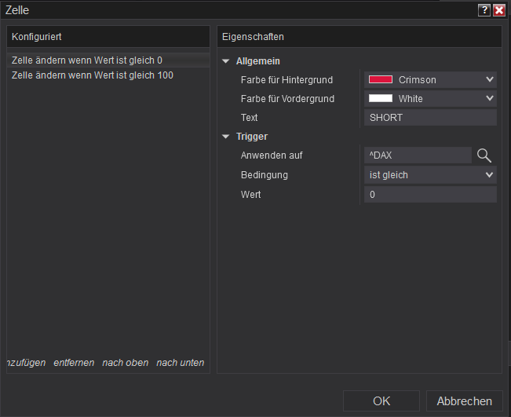Image resolution: width=511 pixels, height=417 pixels.
Task: Close the Zelle dialog window
Action: click(498, 10)
